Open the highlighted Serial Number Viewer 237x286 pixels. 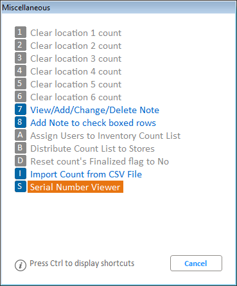75,187
